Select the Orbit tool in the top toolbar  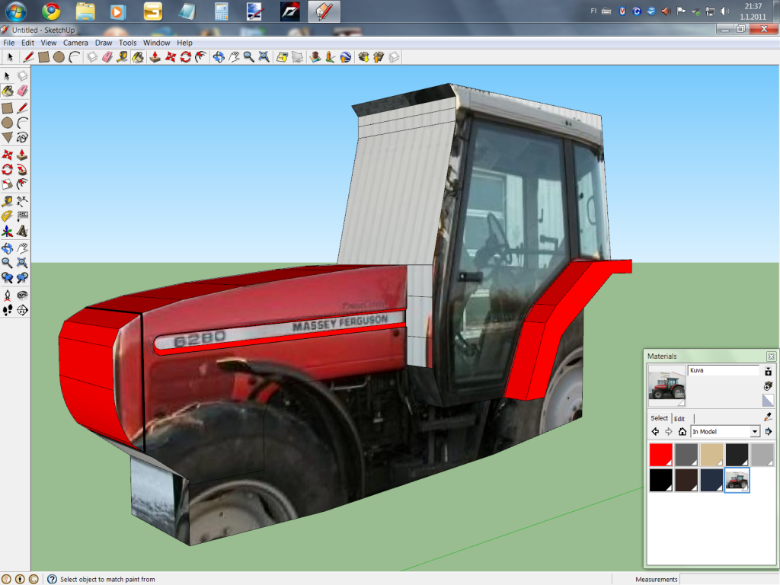tap(219, 57)
